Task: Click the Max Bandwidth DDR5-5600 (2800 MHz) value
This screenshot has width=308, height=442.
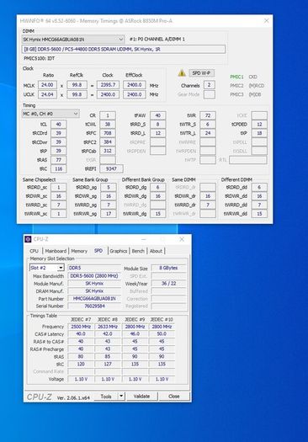Action: pyautogui.click(x=94, y=276)
